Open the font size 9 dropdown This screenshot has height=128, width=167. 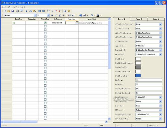(x=48, y=15)
